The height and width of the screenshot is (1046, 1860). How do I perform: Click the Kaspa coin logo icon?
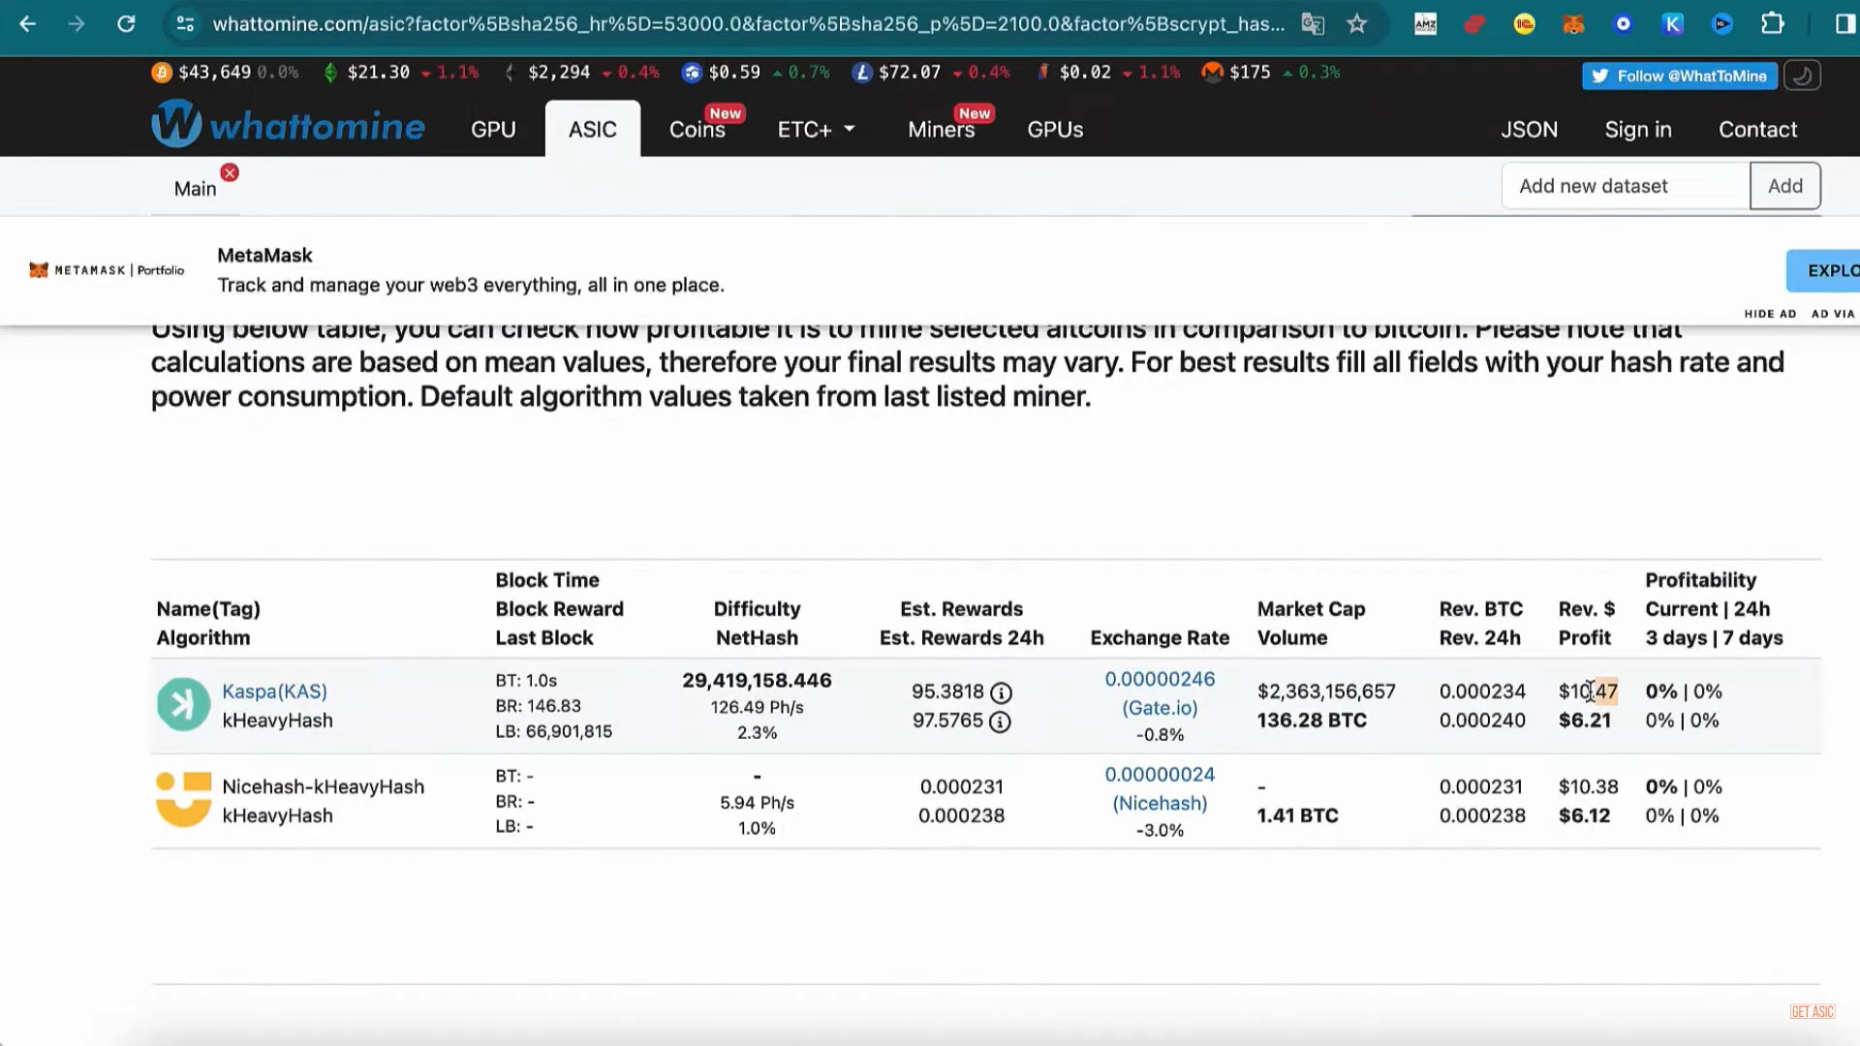[183, 704]
